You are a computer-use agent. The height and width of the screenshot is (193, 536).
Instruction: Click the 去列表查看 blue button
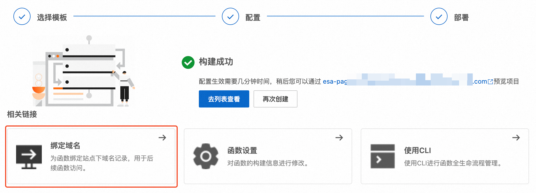click(x=224, y=99)
